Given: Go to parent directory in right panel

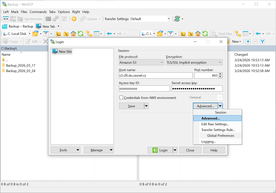Looking at the screenshot, I should pos(183,33).
